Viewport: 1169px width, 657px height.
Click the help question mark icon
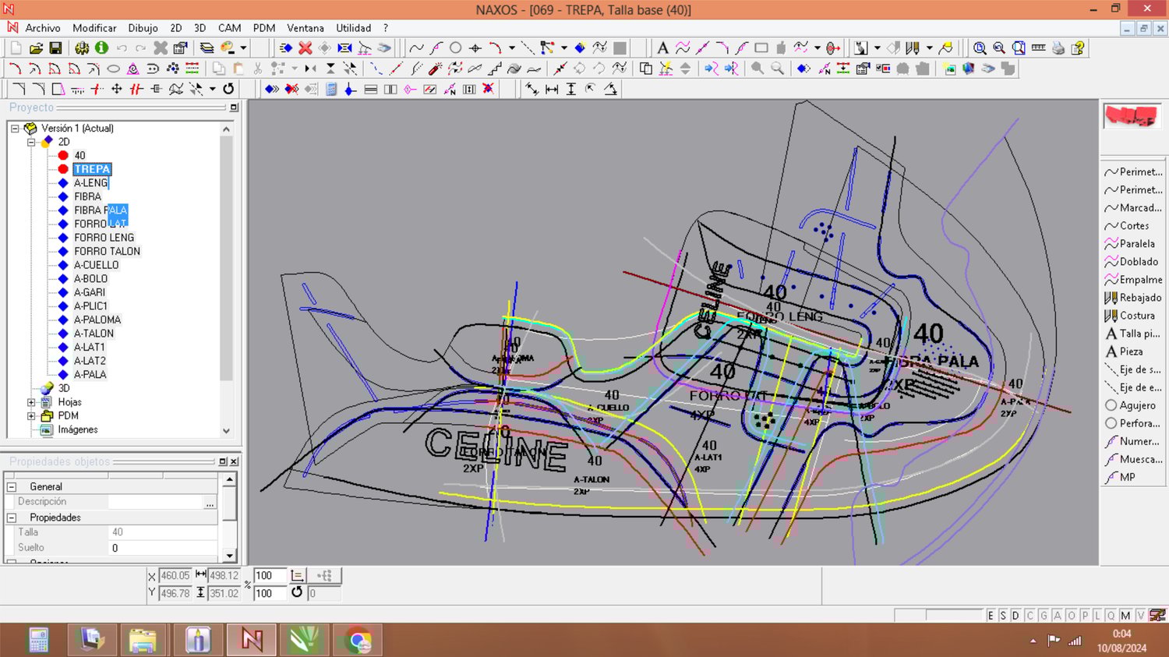(x=1078, y=48)
